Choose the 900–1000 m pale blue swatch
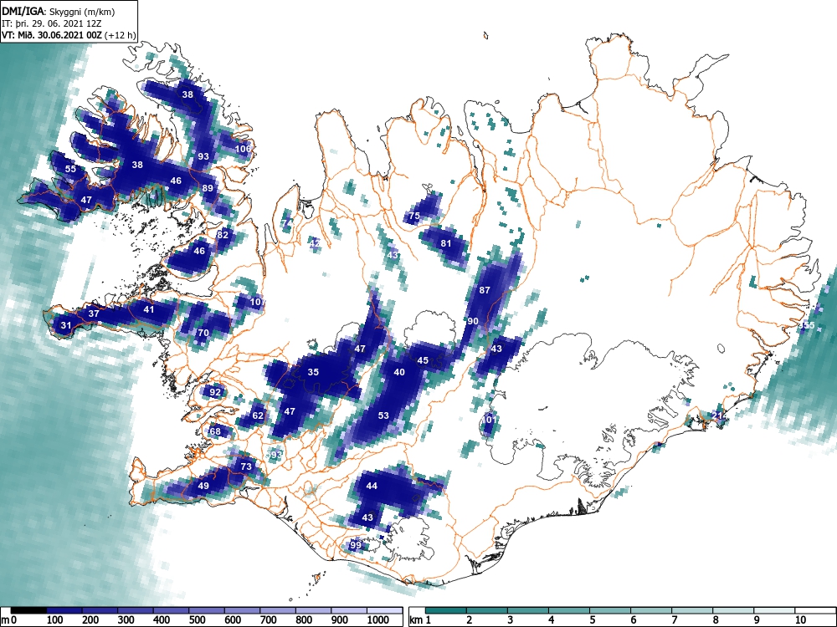837x627 pixels. (x=350, y=610)
